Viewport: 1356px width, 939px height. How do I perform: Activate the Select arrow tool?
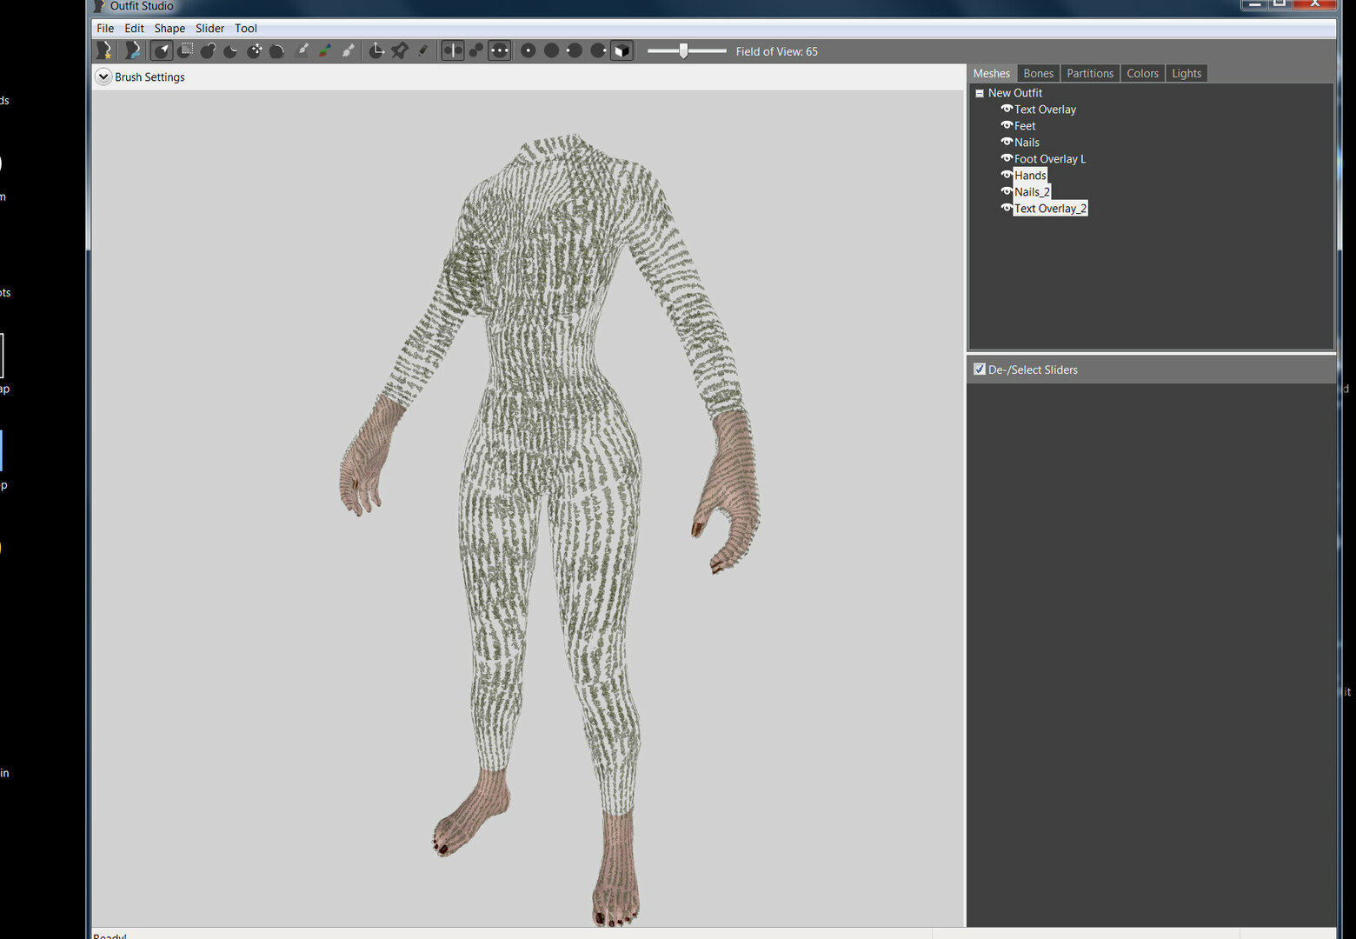click(162, 50)
